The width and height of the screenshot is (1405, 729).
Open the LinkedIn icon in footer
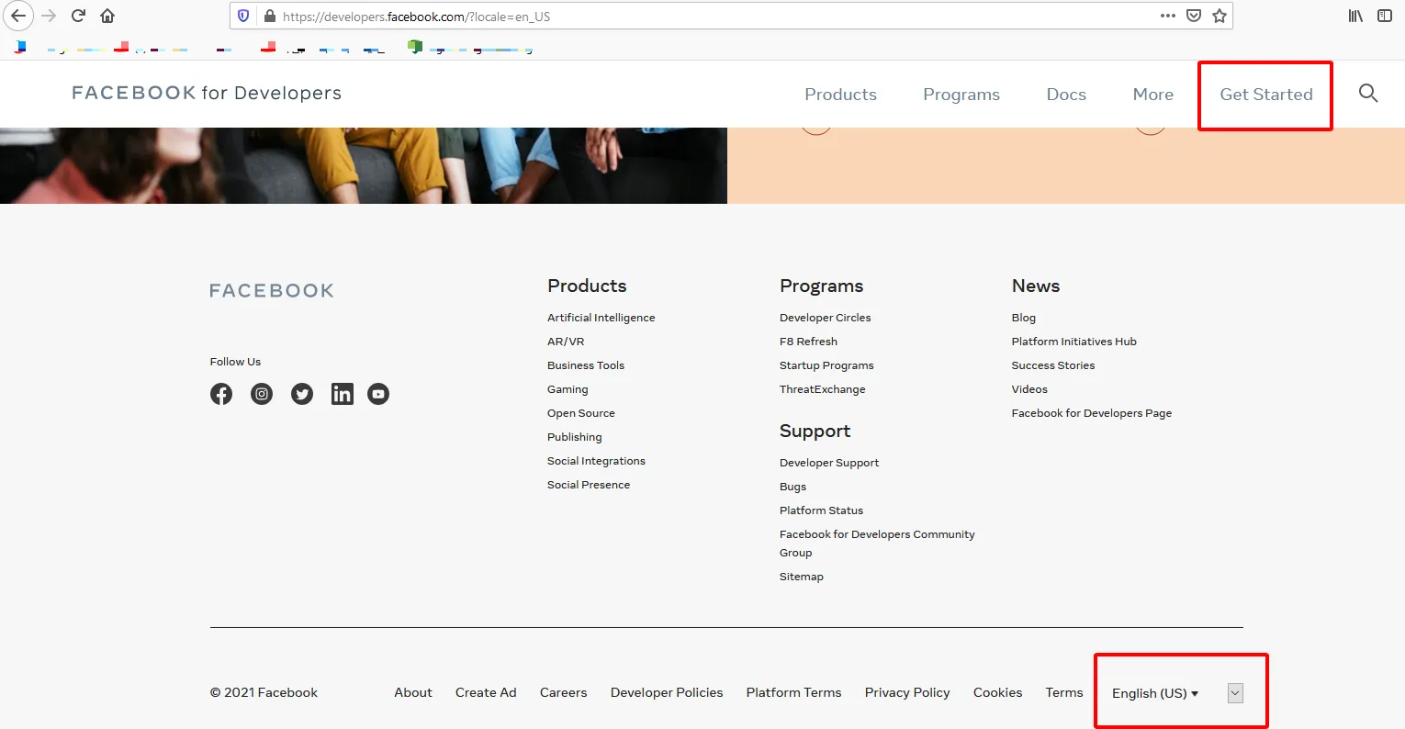(342, 394)
